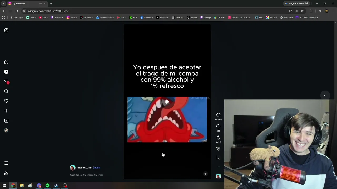
Task: Bookmark this page with the star
Action: (x=302, y=11)
